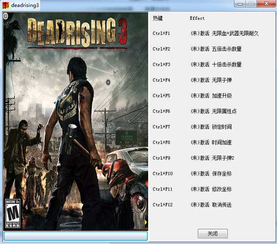Image resolution: width=277 pixels, height=244 pixels.
Task: Select the Ctrl+F3 hotkey label
Action: tap(161, 64)
